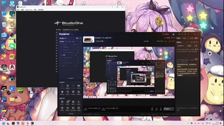Screen dimensions: 224x126
Task: Refresh the game category icon
Action: (106, 41)
